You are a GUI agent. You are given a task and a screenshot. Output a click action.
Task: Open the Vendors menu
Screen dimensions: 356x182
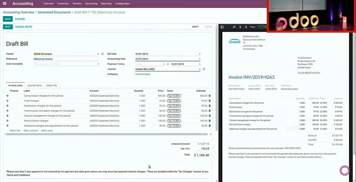pyautogui.click(x=77, y=4)
